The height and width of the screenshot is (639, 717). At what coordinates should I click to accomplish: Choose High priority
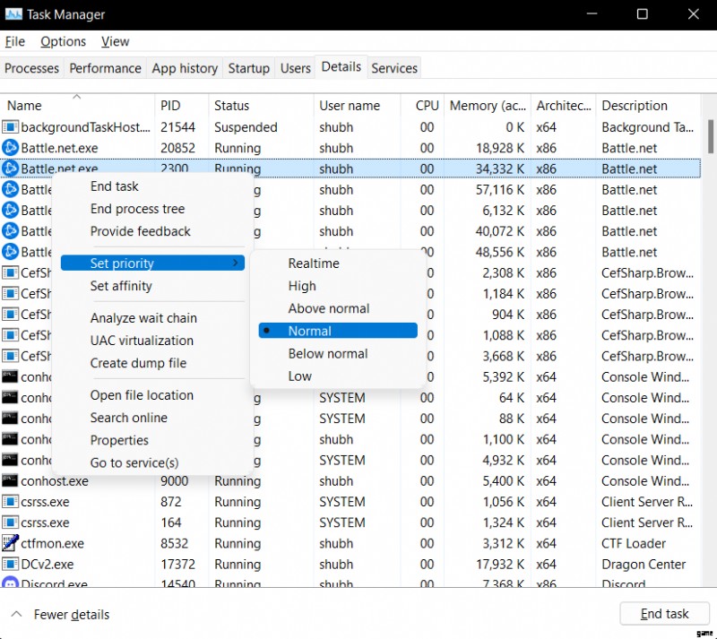pos(338,286)
